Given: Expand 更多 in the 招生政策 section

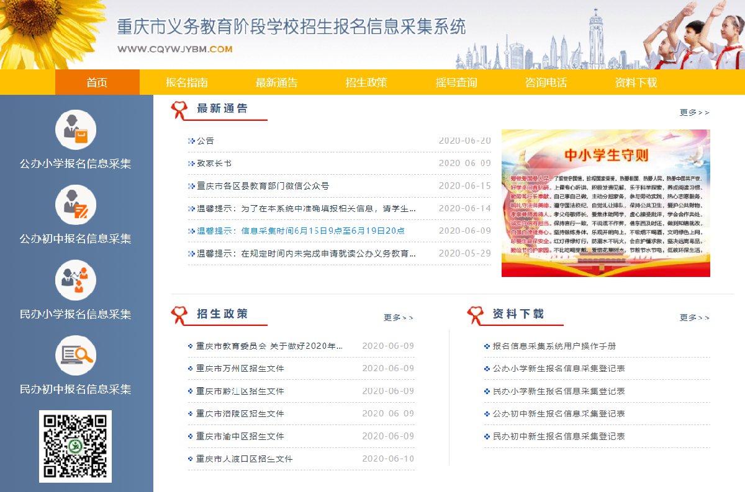Looking at the screenshot, I should pos(398,318).
